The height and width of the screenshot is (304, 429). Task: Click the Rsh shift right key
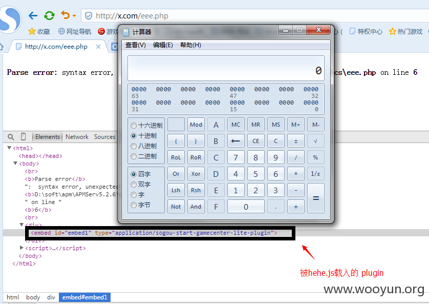pyautogui.click(x=196, y=190)
